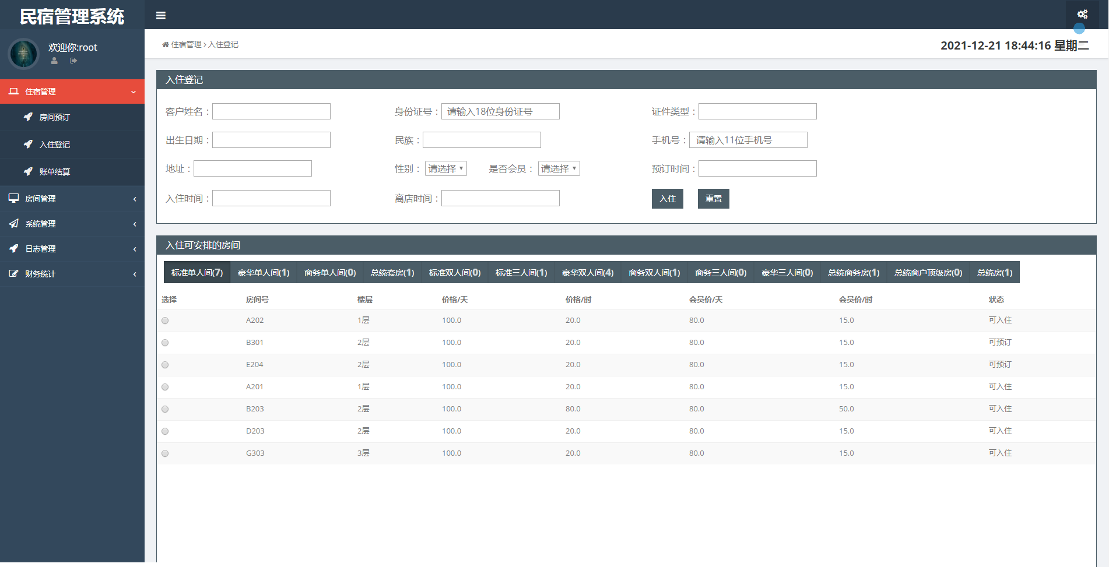Switch to 商务单人间(0) tab
The width and height of the screenshot is (1109, 567).
tap(330, 272)
